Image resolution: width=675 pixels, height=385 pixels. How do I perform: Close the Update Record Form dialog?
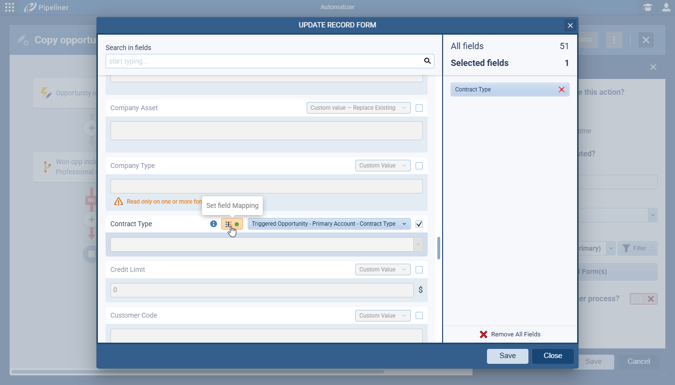(x=570, y=26)
